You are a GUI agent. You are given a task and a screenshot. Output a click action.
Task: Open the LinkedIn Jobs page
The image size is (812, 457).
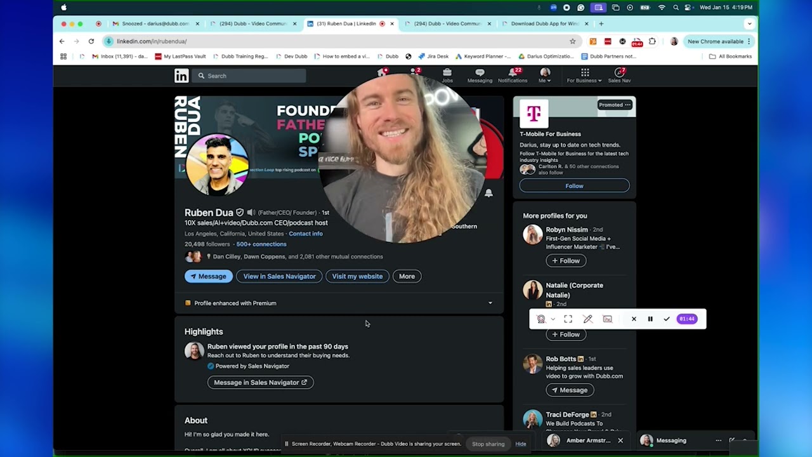(447, 76)
